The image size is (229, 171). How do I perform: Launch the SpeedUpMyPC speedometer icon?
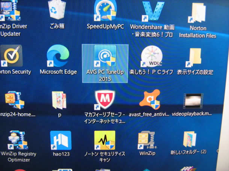(x=105, y=10)
